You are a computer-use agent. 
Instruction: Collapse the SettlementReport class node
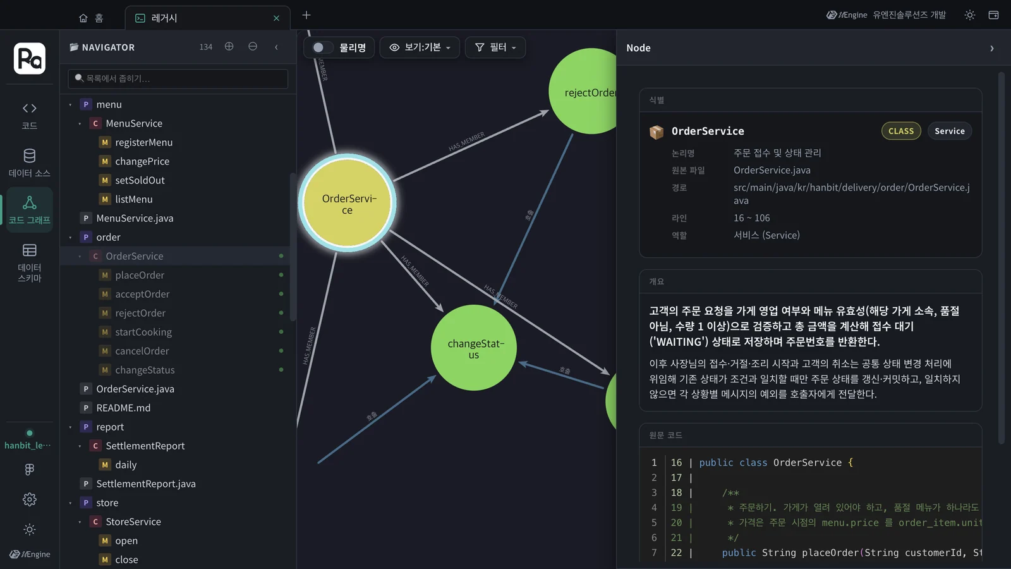pyautogui.click(x=80, y=446)
